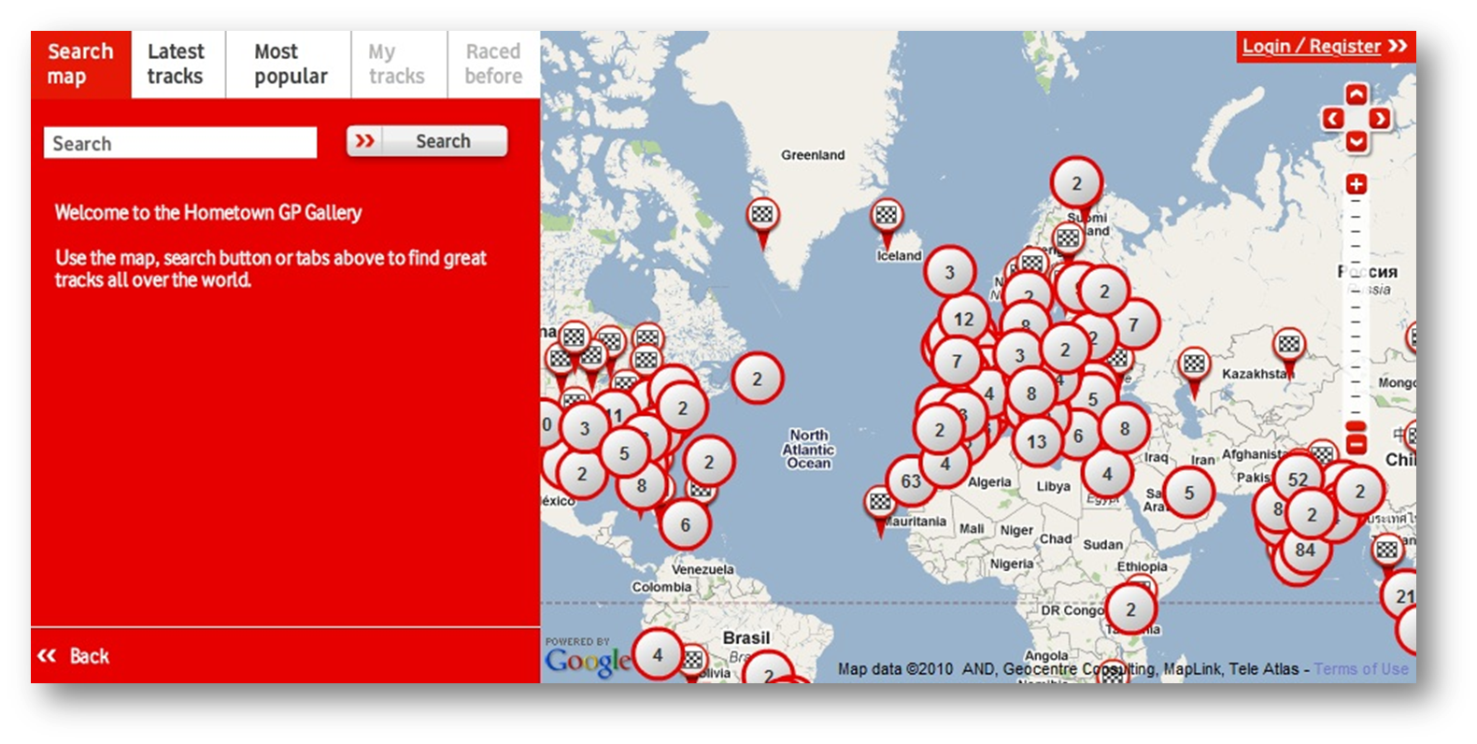Pan the map up with arrow
This screenshot has width=1477, height=744.
1356,94
